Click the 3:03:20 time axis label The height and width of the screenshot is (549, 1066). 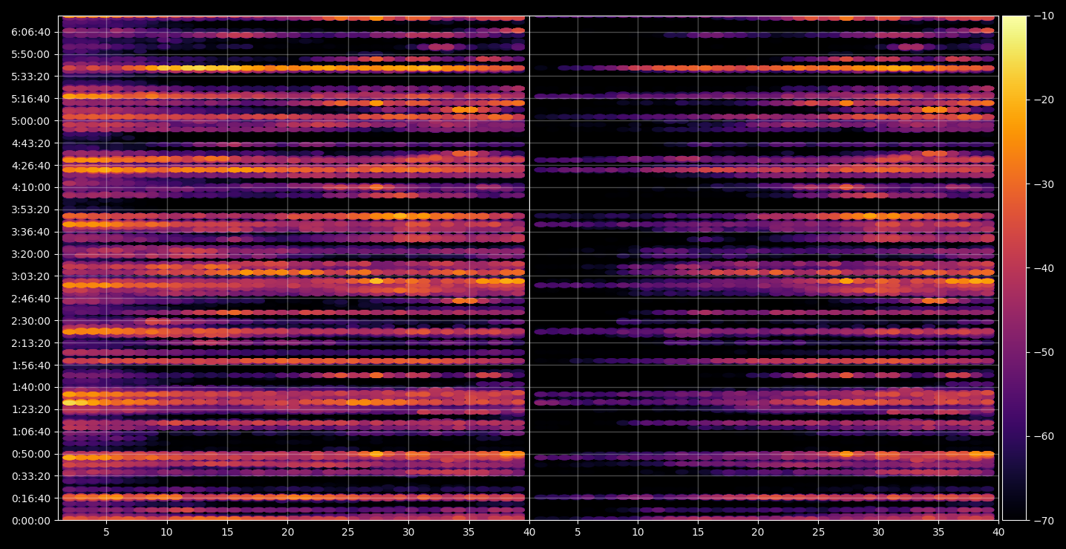31,276
